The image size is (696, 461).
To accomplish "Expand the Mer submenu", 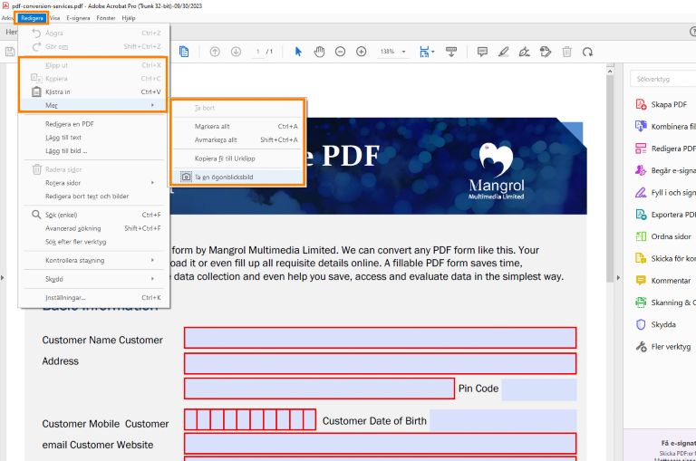I will 93,105.
